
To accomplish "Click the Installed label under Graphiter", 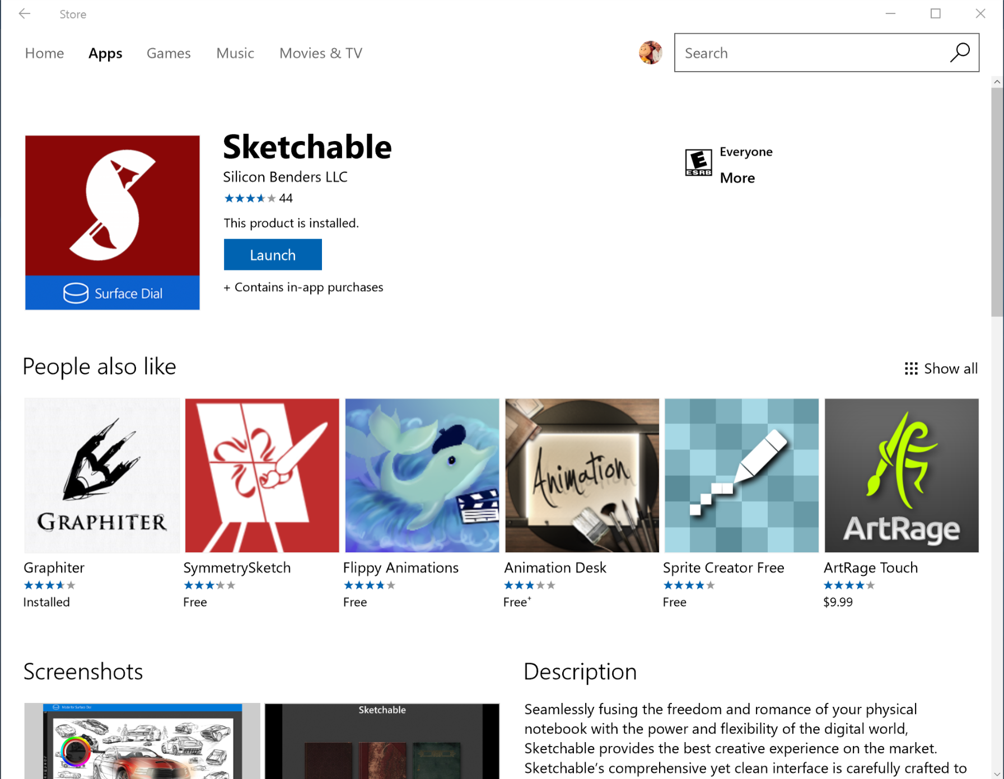I will 46,602.
